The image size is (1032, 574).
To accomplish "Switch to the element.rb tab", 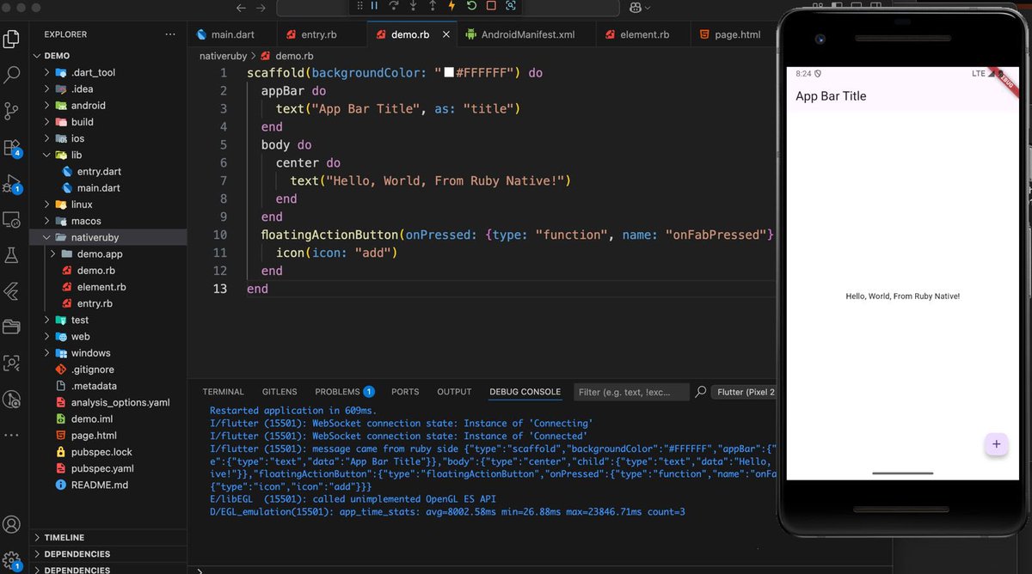I will tap(644, 35).
